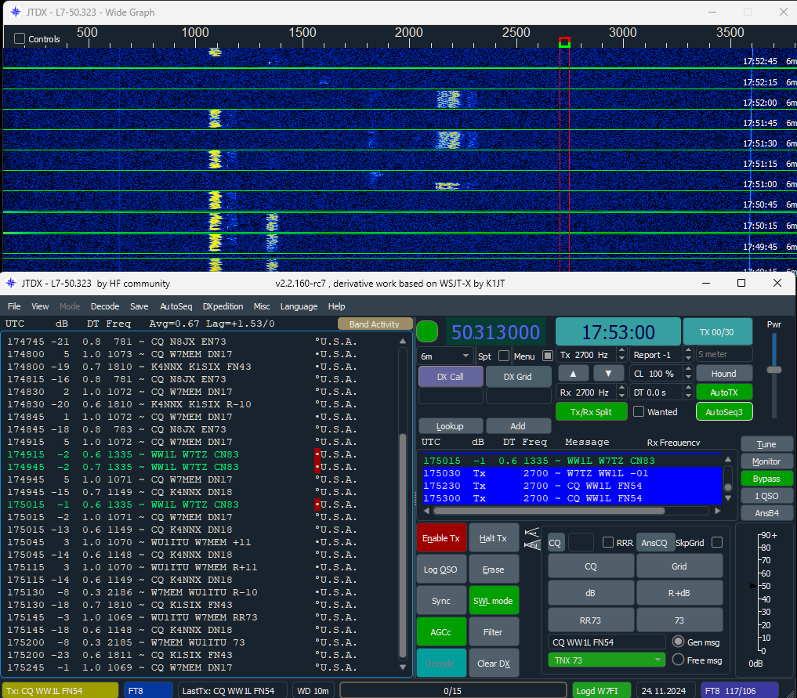This screenshot has height=698, width=797.
Task: Open the File menu
Action: pyautogui.click(x=14, y=306)
